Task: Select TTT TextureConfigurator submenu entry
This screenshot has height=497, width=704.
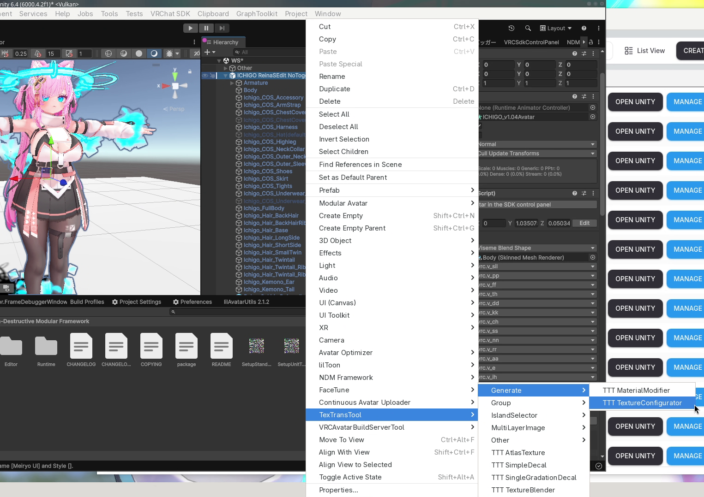Action: point(642,403)
